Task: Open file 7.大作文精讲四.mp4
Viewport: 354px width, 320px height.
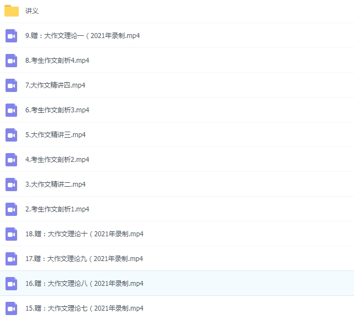Action: tap(55, 85)
